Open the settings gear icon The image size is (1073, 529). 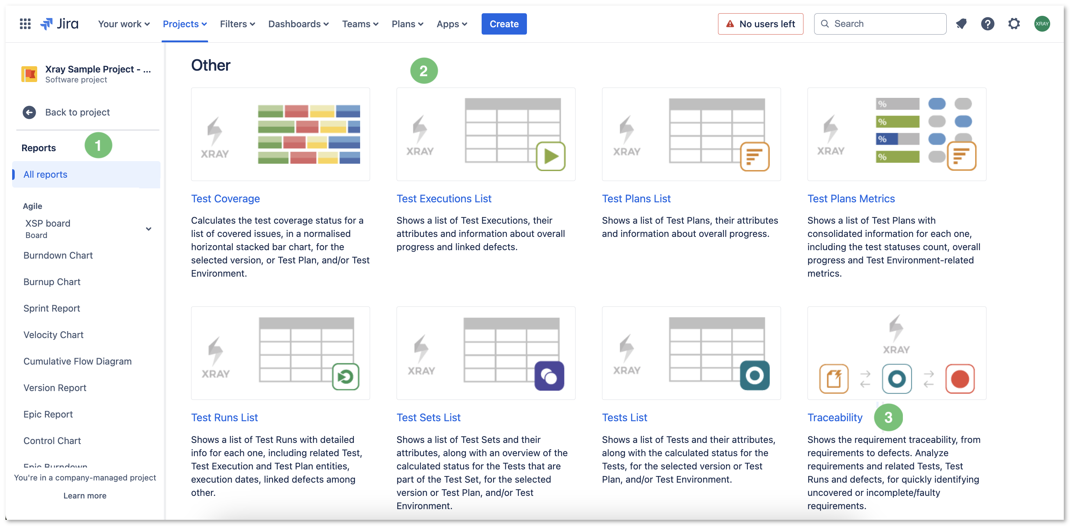pyautogui.click(x=1014, y=24)
